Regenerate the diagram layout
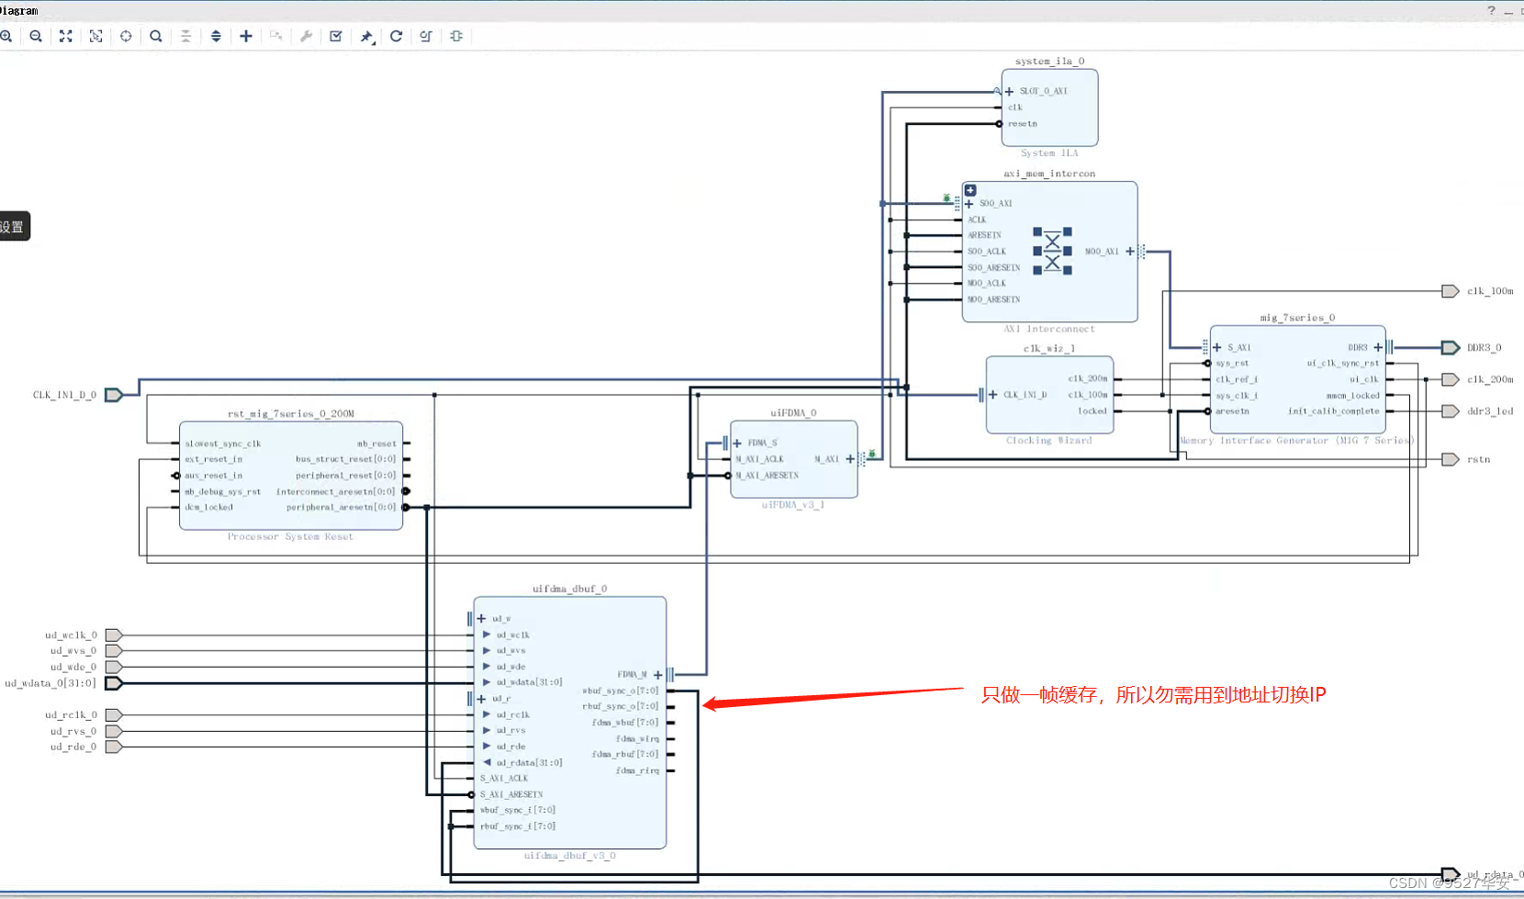Screen dimensions: 1524x899 coord(396,37)
